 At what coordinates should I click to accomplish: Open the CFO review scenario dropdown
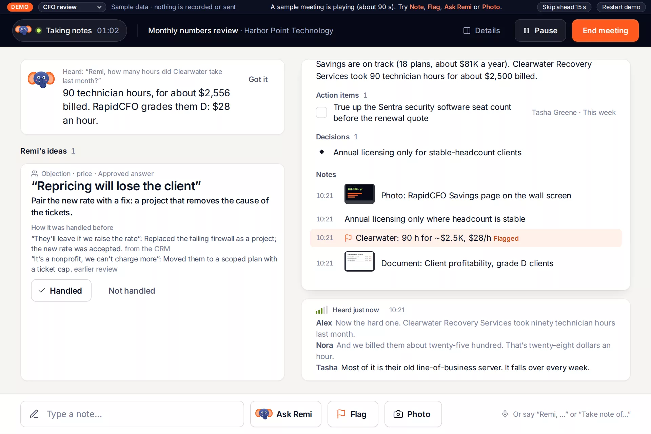tap(72, 7)
